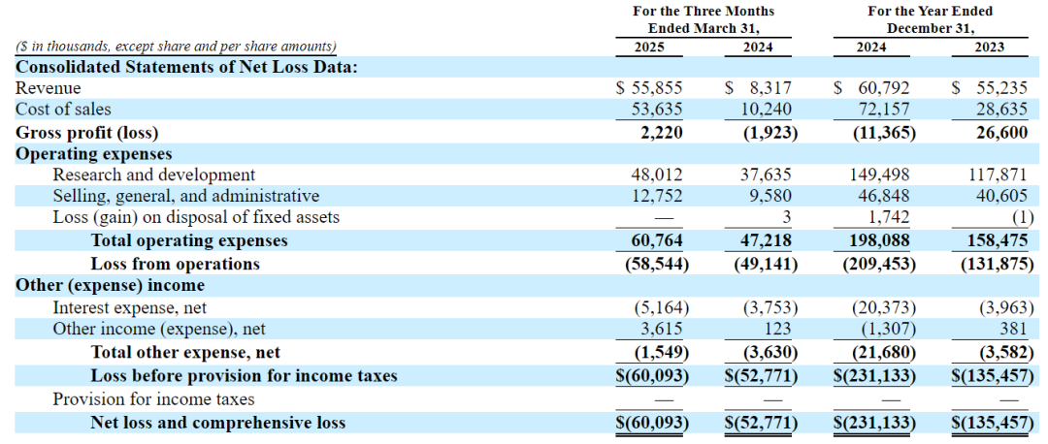This screenshot has height=444, width=1048.
Task: Click SG&A value 40,605
Action: (1001, 196)
